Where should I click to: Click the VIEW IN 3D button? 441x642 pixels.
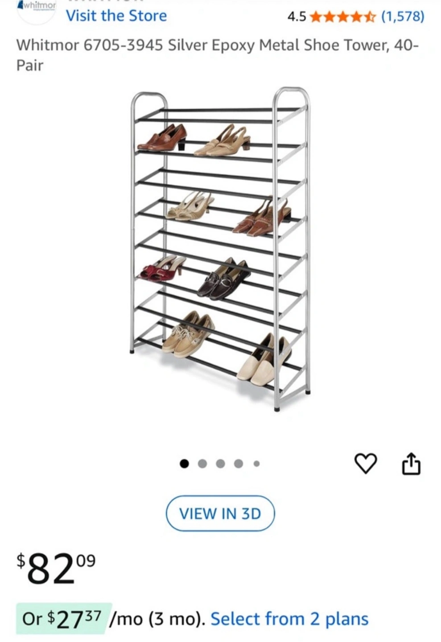pyautogui.click(x=220, y=513)
